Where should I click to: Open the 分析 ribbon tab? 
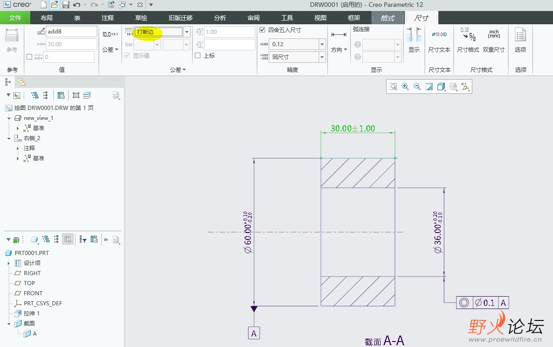(220, 18)
